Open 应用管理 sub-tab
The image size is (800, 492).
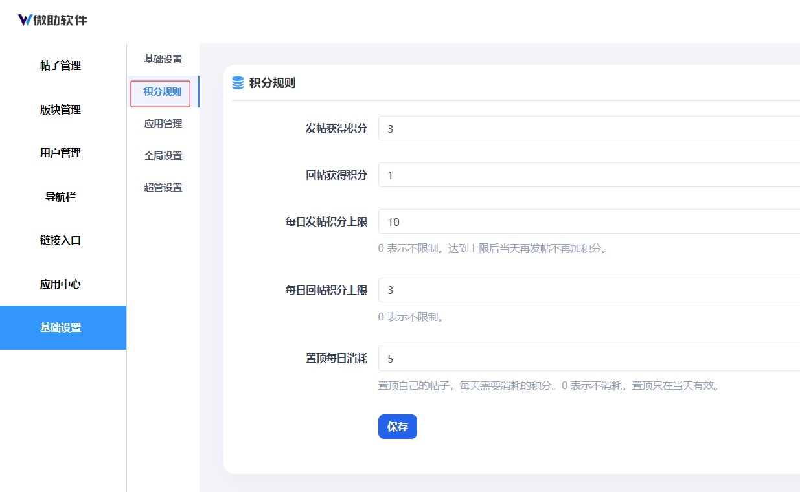163,124
